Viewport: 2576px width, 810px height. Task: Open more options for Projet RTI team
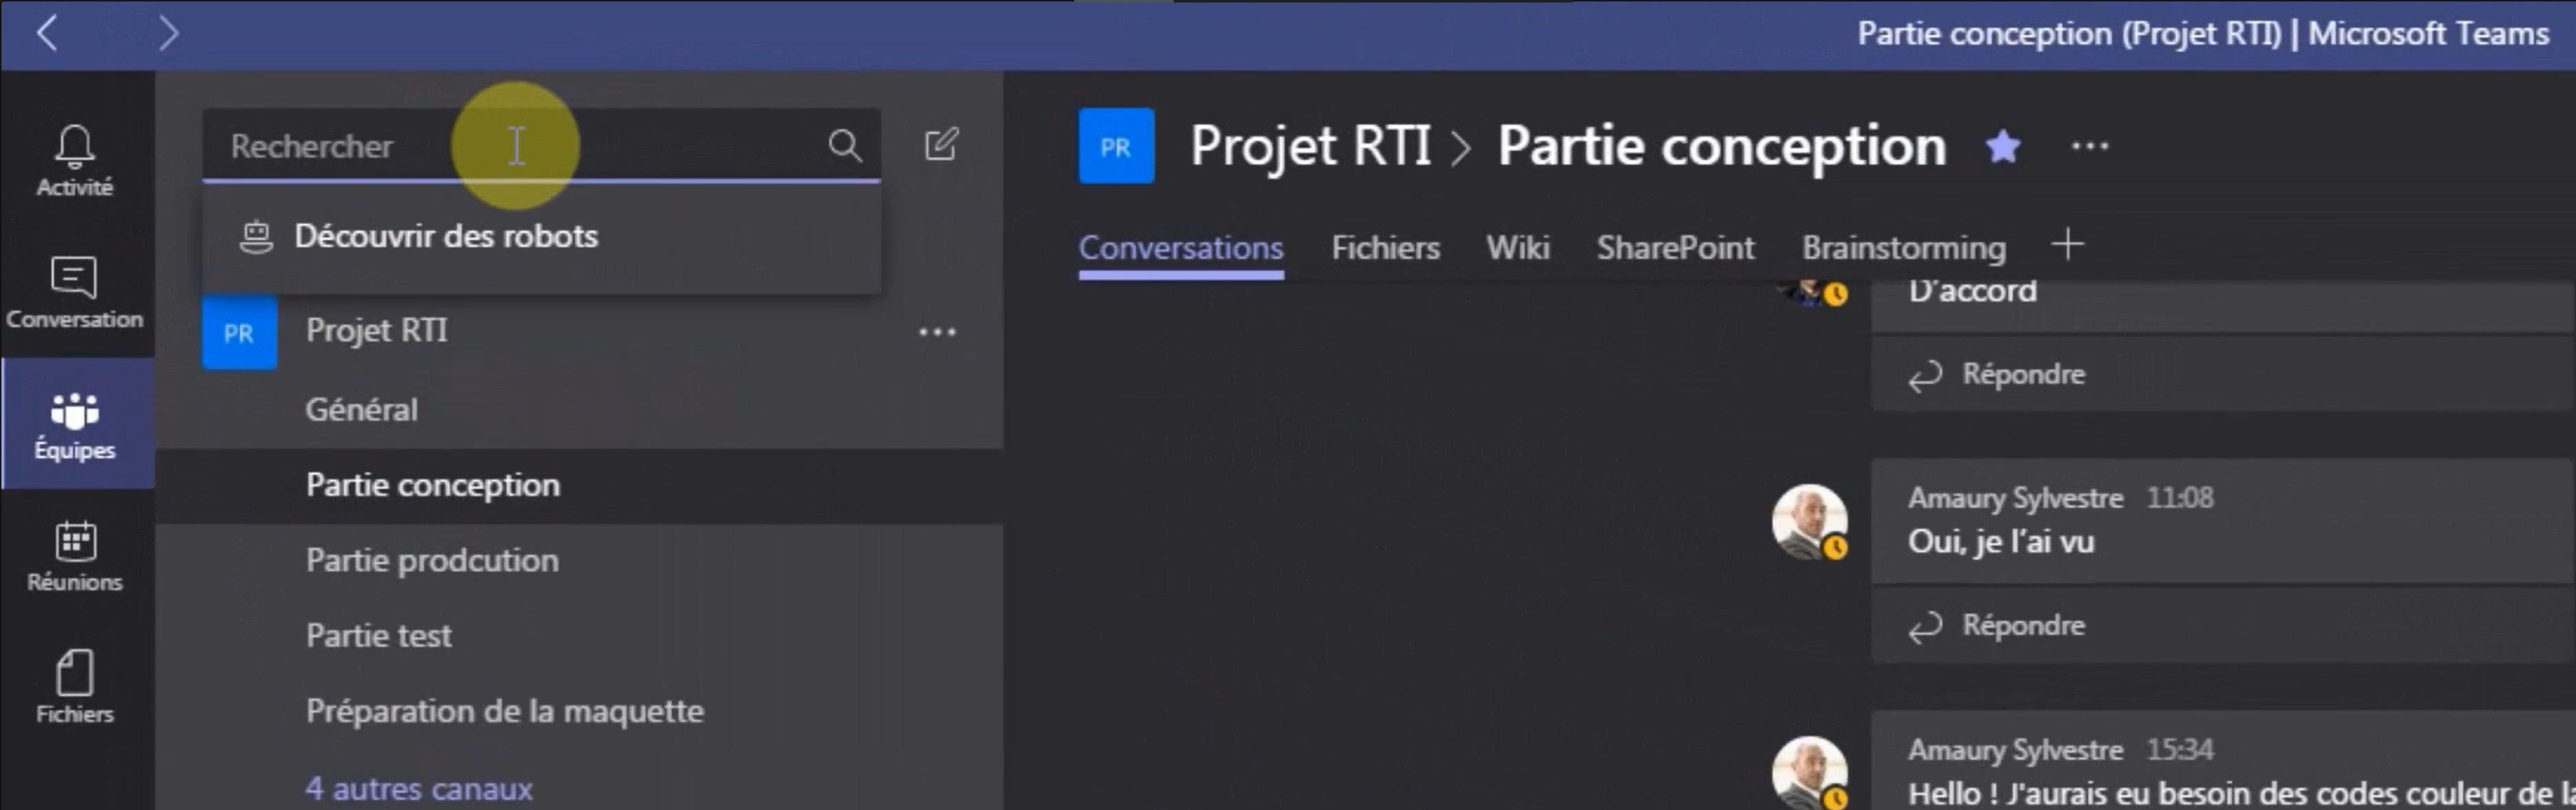(937, 332)
